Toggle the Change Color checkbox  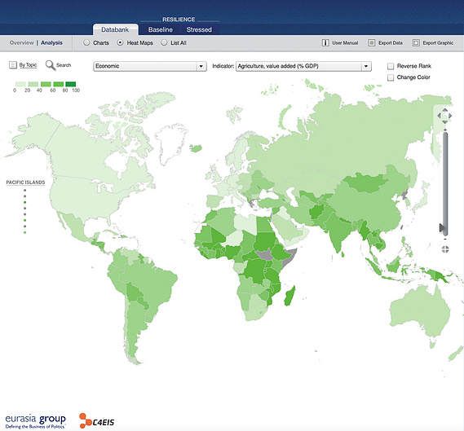pyautogui.click(x=391, y=77)
